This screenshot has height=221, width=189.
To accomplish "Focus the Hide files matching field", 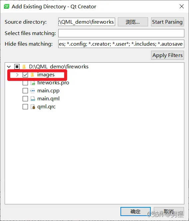I will (x=121, y=44).
